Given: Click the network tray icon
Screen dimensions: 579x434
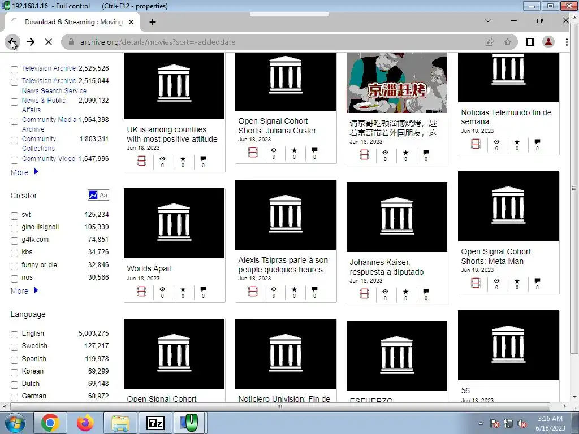Looking at the screenshot, I should pyautogui.click(x=508, y=424).
